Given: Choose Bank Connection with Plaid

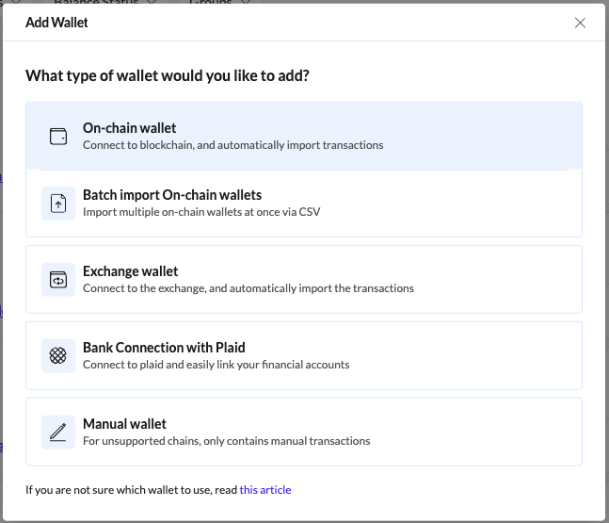Looking at the screenshot, I should [304, 355].
